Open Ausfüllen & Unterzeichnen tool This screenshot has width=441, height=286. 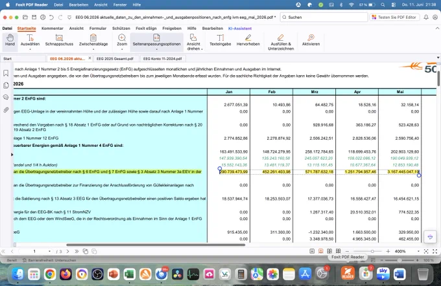(x=281, y=42)
